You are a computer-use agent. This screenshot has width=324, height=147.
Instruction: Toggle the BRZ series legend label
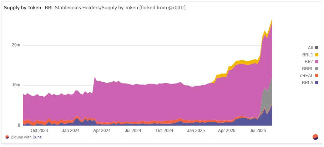tap(310, 62)
